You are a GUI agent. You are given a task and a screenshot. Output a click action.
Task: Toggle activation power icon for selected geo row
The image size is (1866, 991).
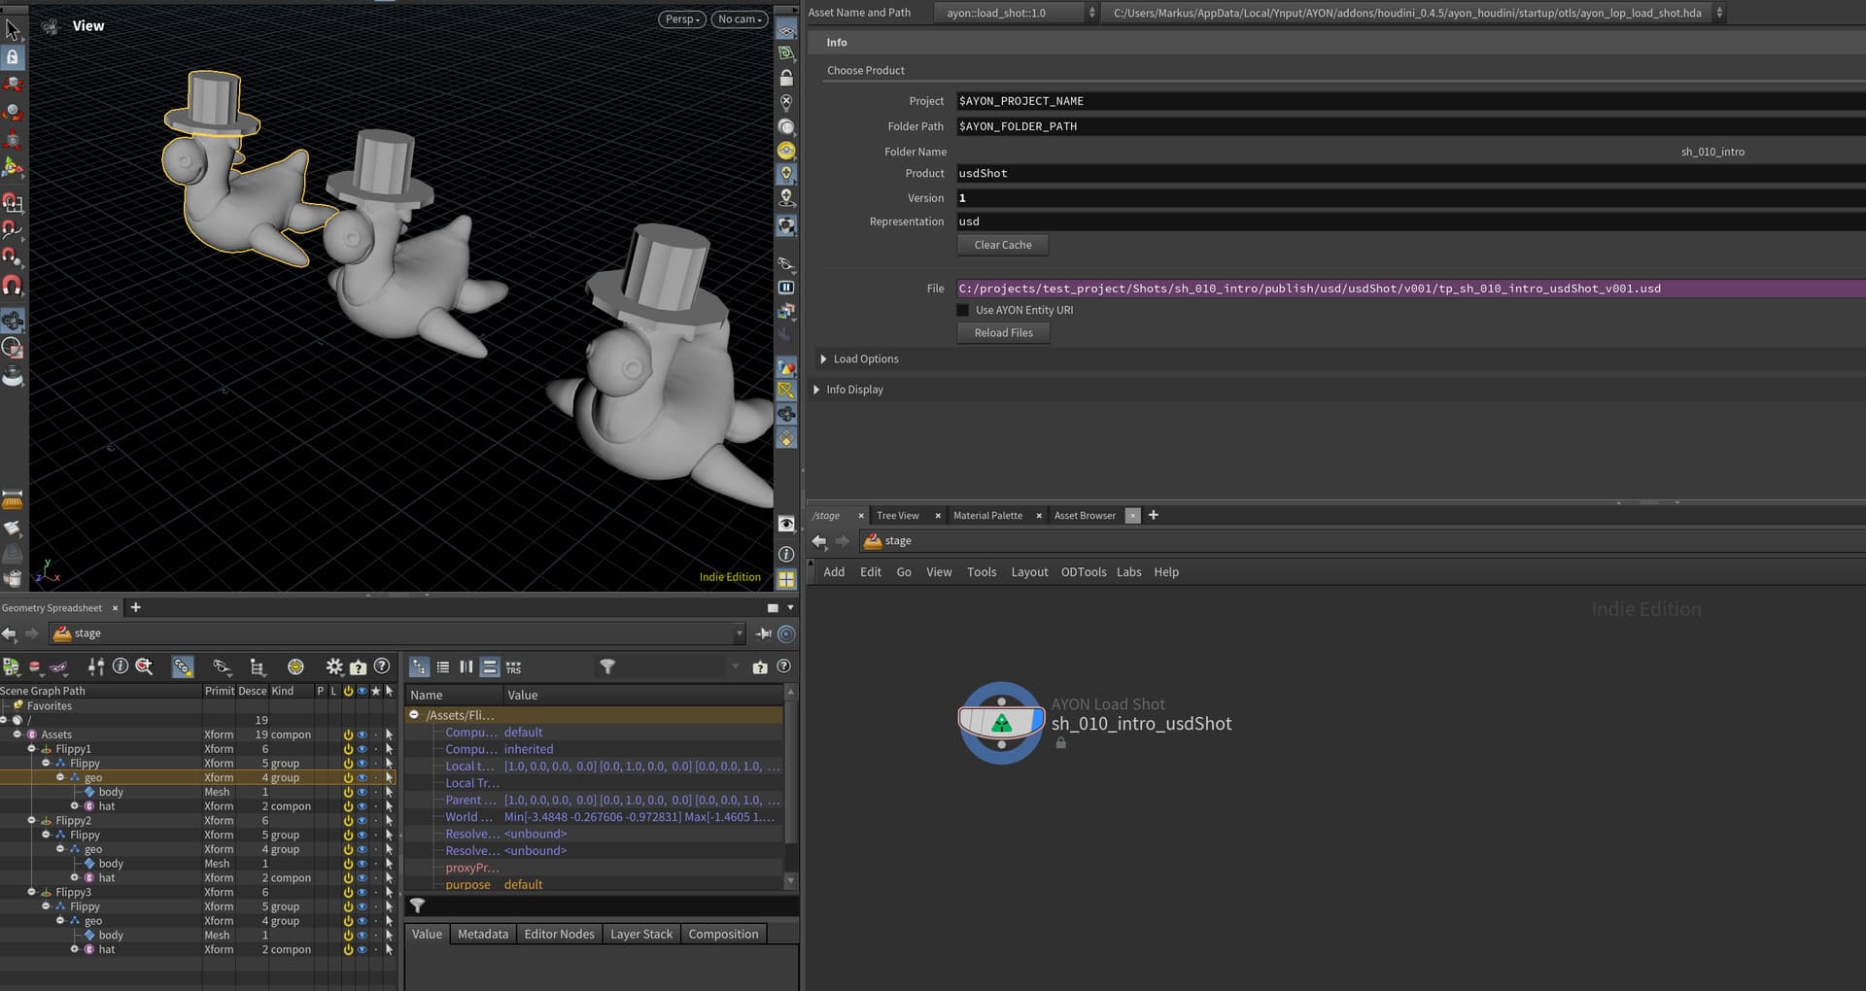348,777
